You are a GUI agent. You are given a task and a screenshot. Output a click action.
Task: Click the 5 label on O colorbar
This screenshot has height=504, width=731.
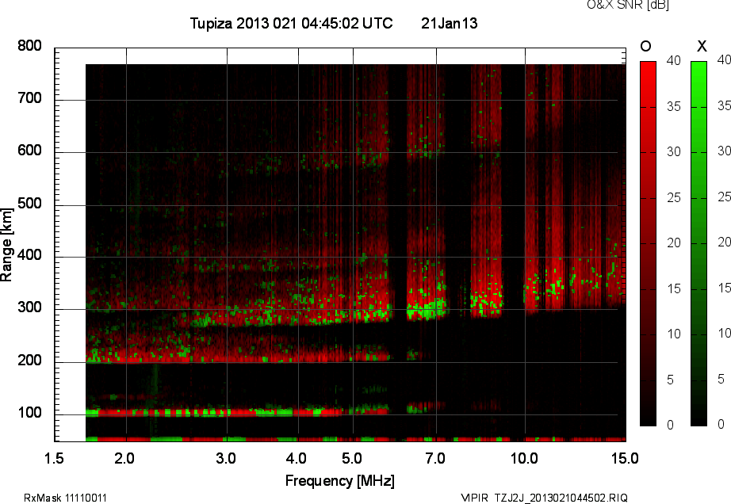[x=671, y=380]
